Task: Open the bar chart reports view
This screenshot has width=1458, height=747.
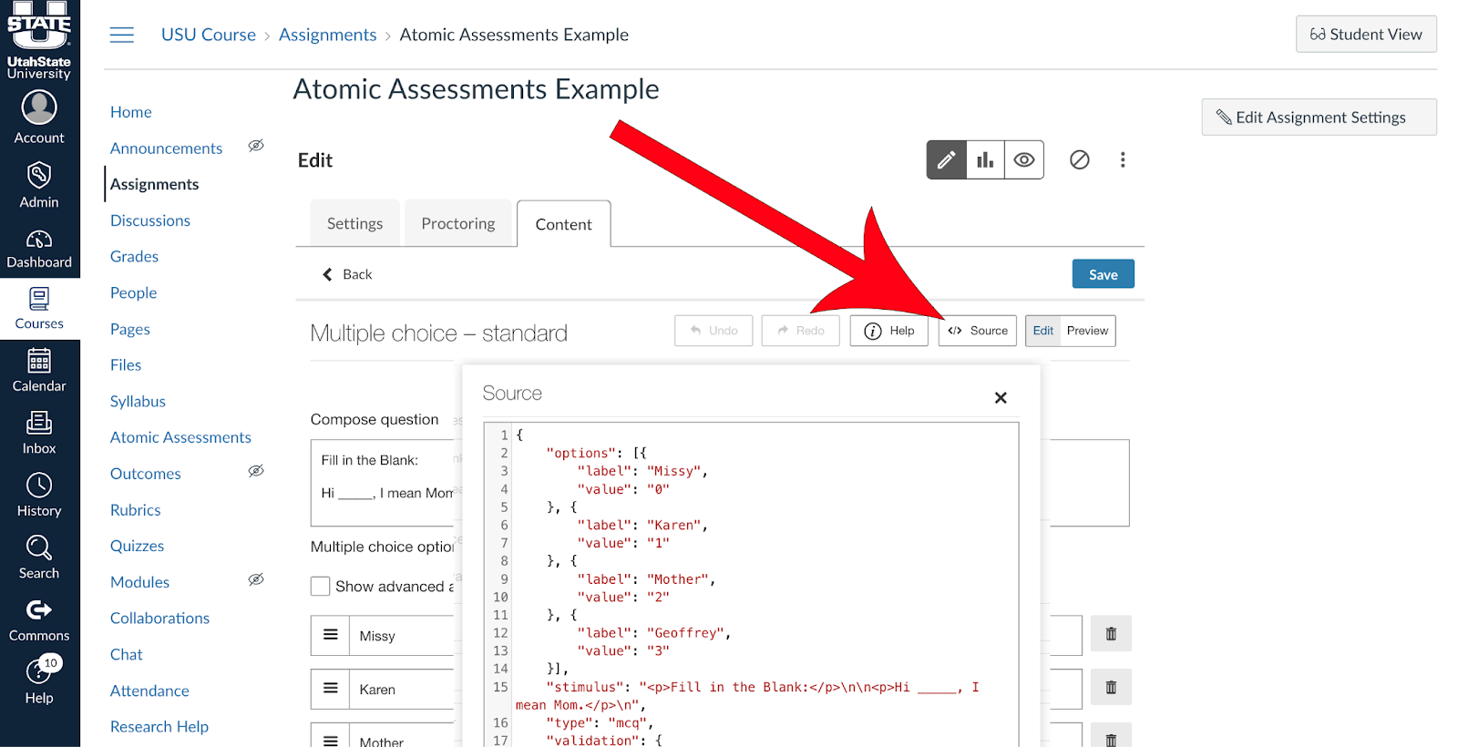Action: (985, 160)
